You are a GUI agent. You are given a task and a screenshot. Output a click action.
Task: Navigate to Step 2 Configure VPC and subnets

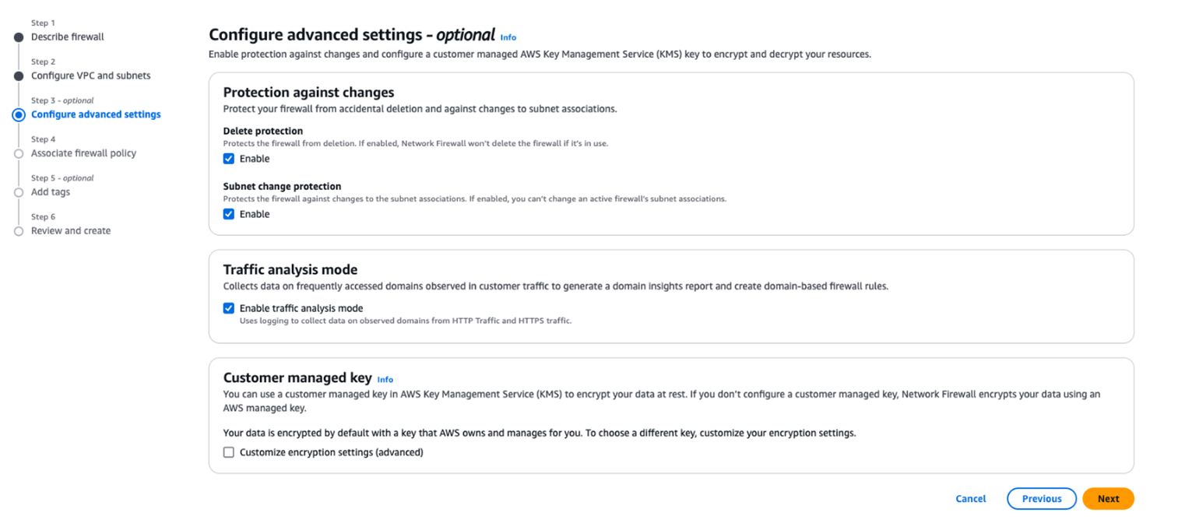(x=90, y=75)
